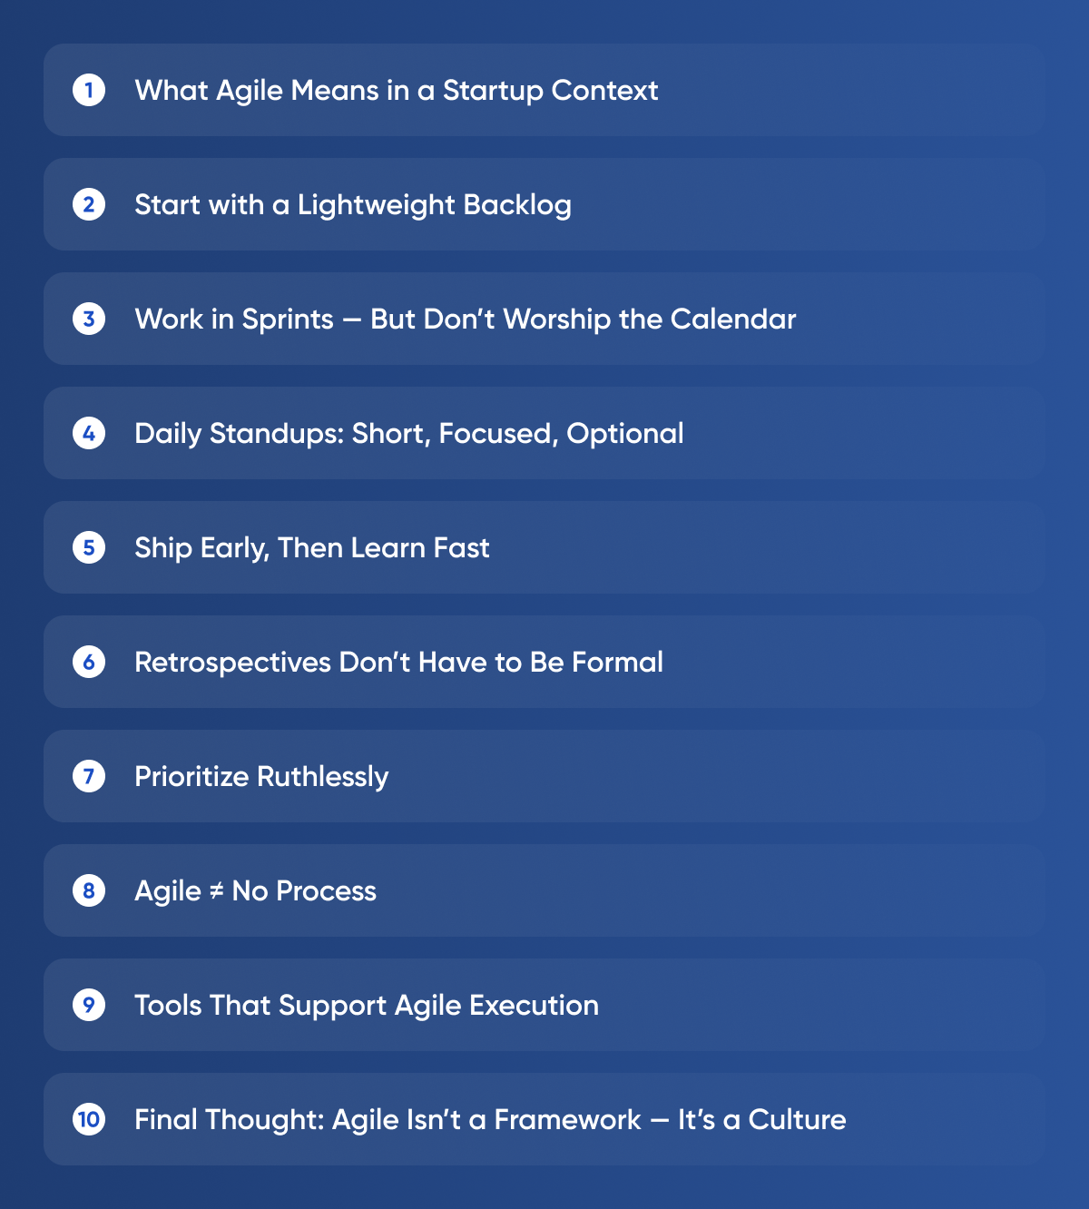Click the number 2 circle badge
Viewport: 1089px width, 1209px height.
coord(89,204)
